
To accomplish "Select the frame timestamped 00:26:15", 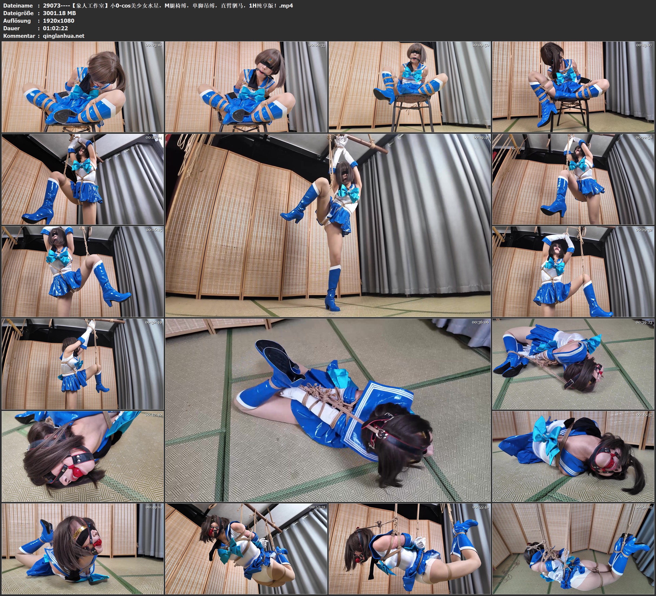I will coord(83,272).
